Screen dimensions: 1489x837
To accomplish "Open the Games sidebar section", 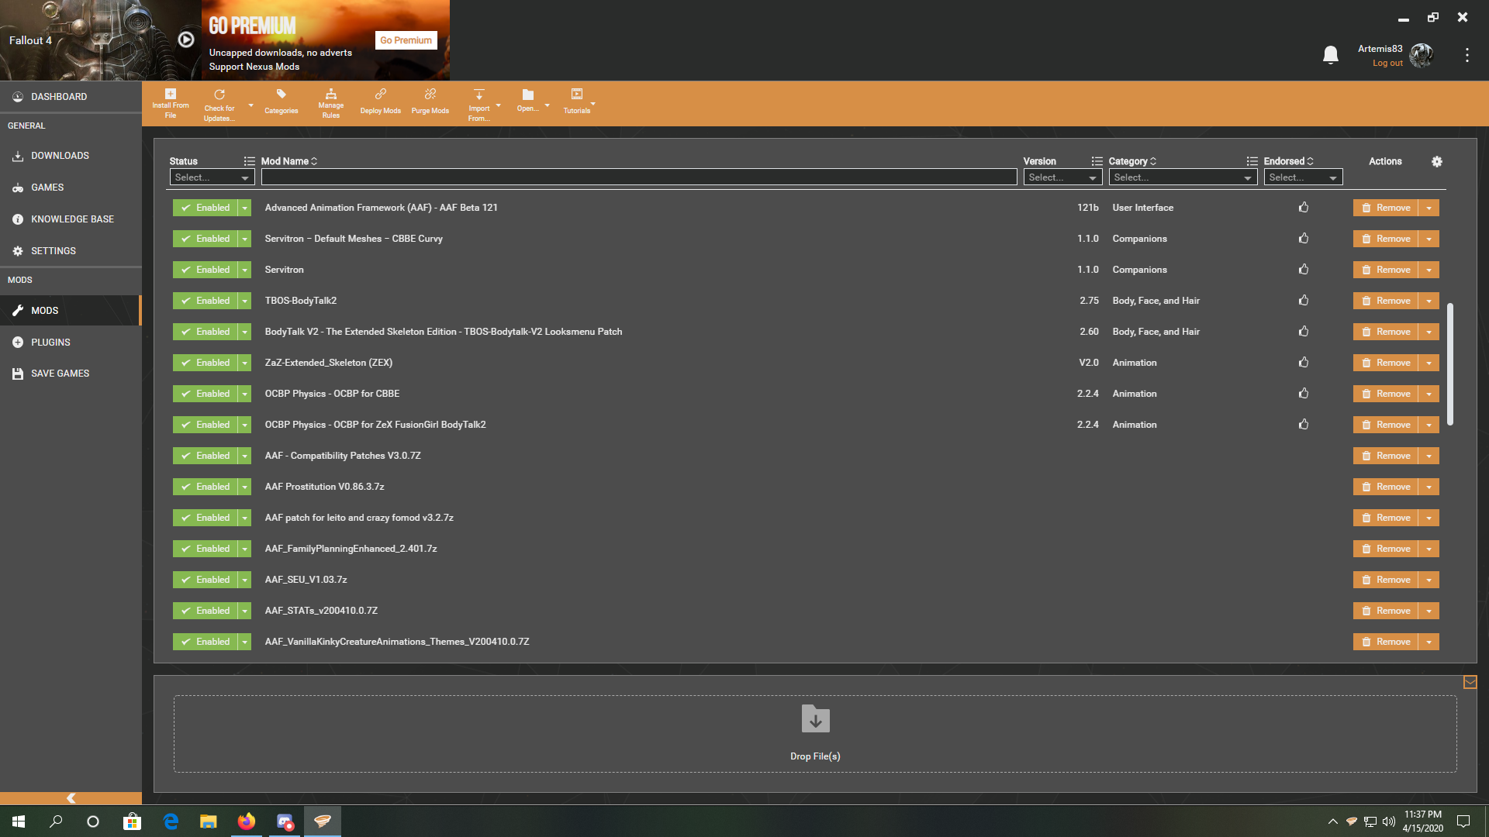I will coord(71,188).
